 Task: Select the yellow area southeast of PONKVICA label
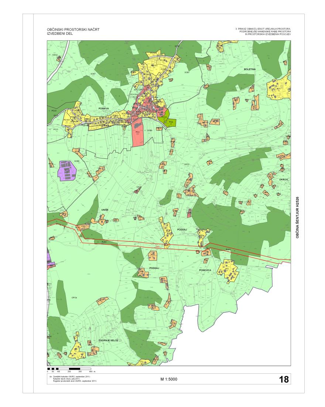click(x=227, y=271)
